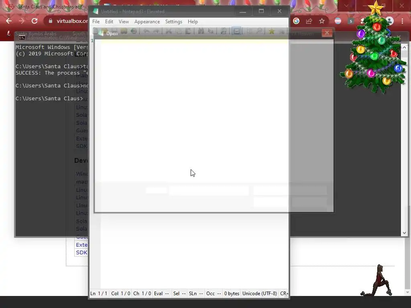
Task: Click the 'Eval --' status bar field
Action: pos(161,294)
